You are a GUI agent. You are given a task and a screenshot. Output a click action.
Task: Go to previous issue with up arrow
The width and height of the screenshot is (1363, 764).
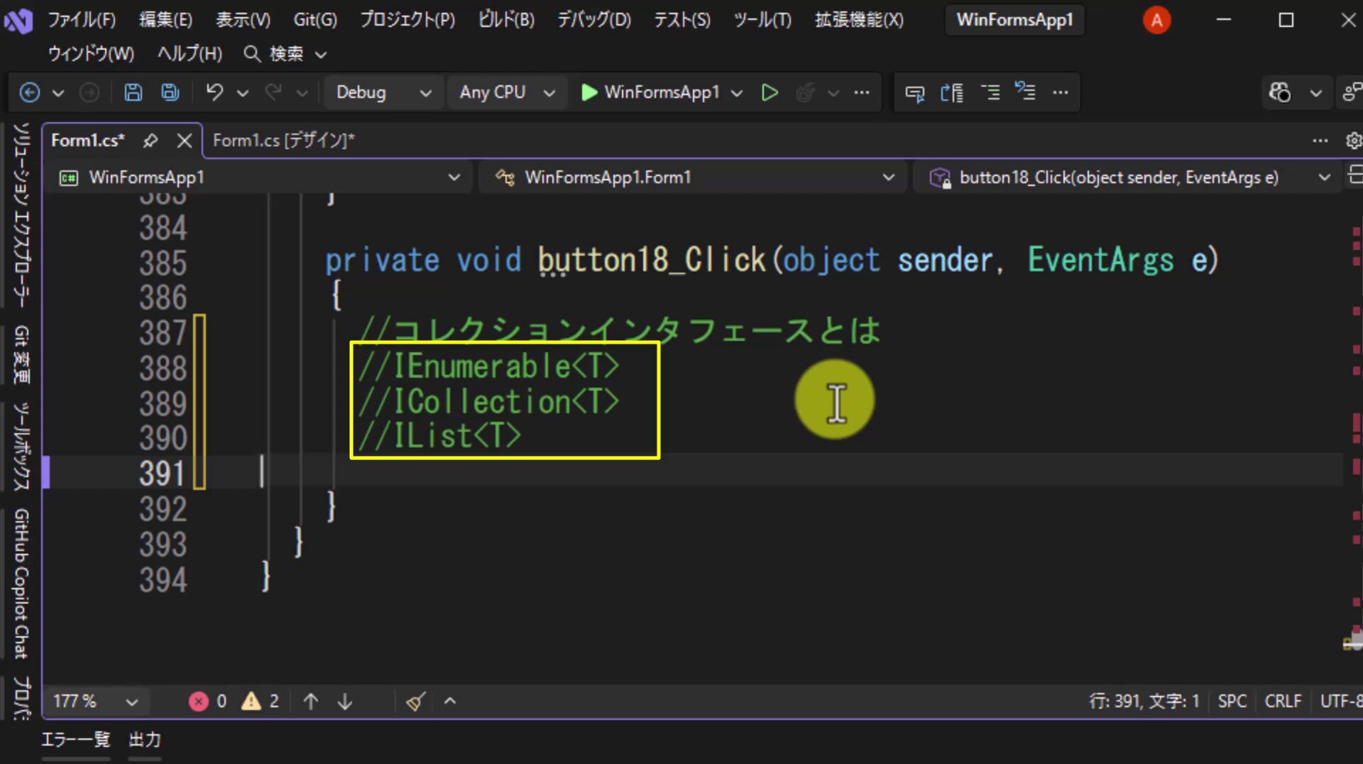tap(311, 702)
